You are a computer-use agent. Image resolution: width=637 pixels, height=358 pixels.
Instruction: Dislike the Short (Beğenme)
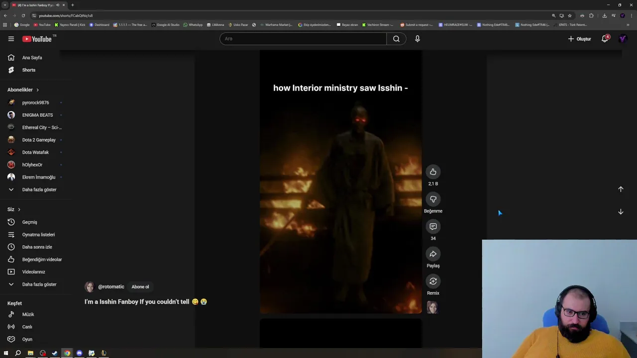pyautogui.click(x=433, y=199)
